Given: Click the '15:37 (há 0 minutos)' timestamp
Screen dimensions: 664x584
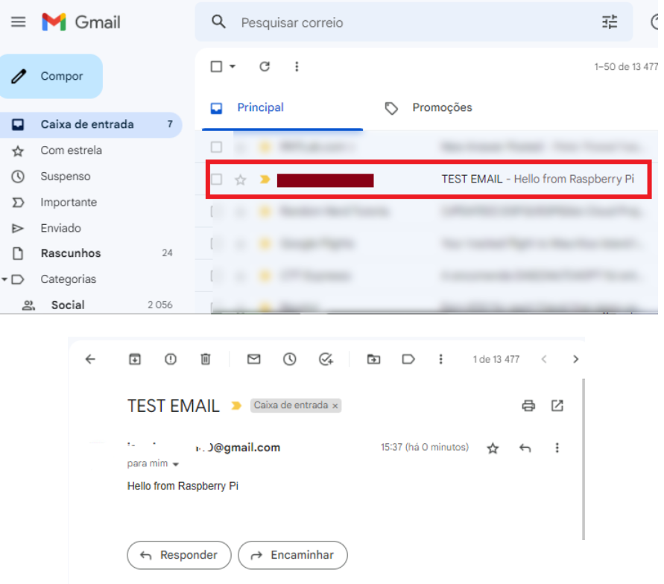Looking at the screenshot, I should pos(425,447).
